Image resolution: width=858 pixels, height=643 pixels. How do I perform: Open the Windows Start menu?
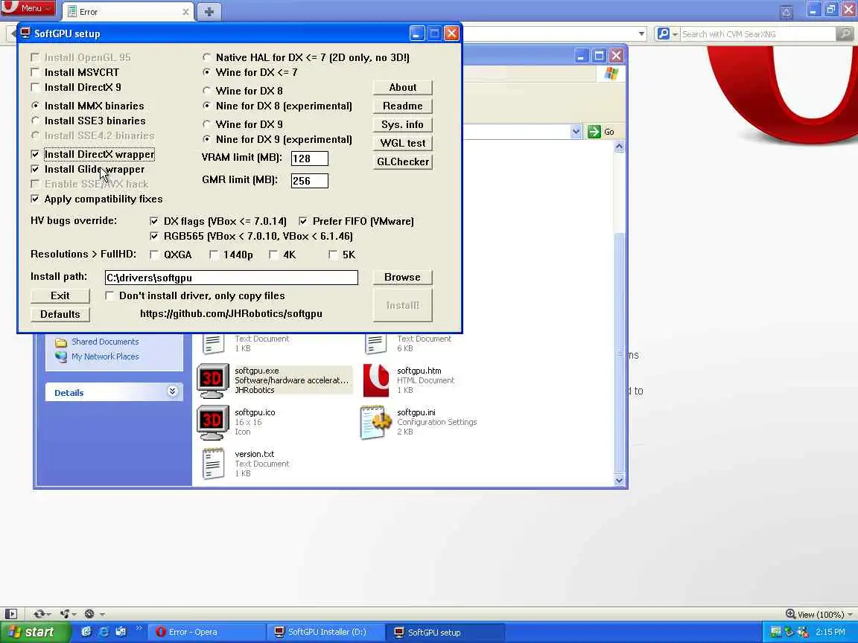coord(34,632)
